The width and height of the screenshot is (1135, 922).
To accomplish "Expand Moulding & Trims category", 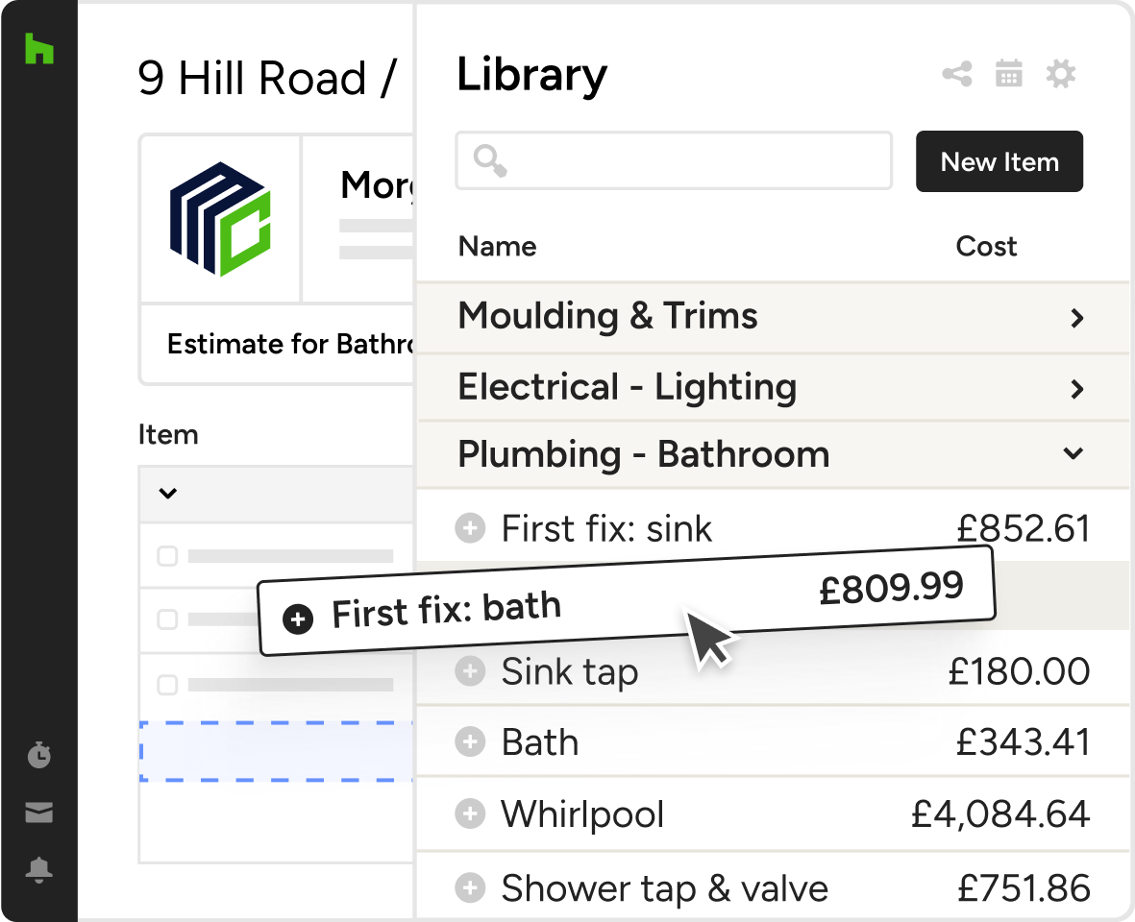I will click(1076, 318).
